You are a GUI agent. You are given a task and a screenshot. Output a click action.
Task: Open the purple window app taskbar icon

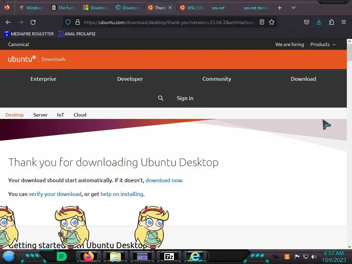(x=142, y=256)
